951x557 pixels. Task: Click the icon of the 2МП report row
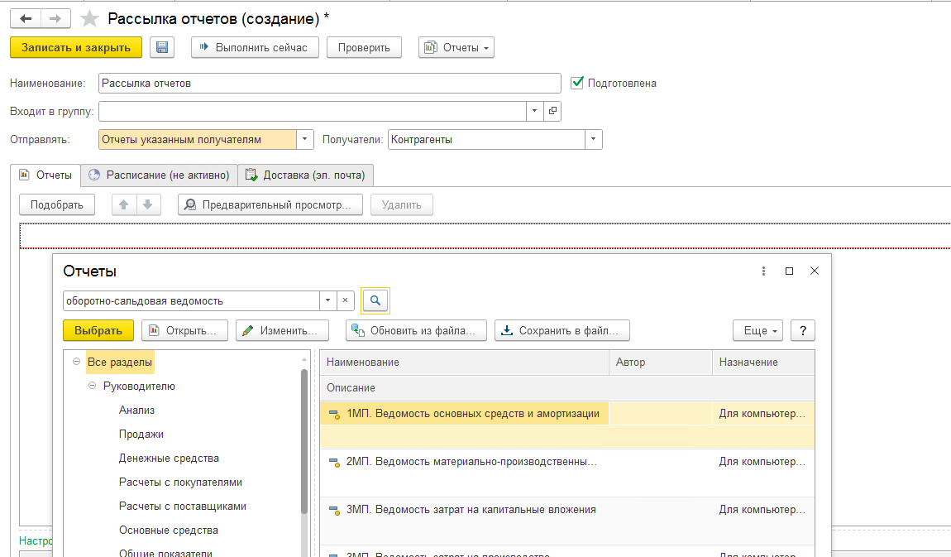point(334,463)
